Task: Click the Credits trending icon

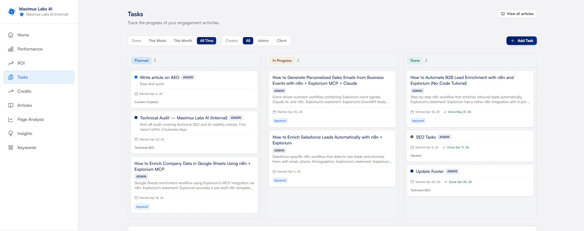Action: click(x=11, y=91)
